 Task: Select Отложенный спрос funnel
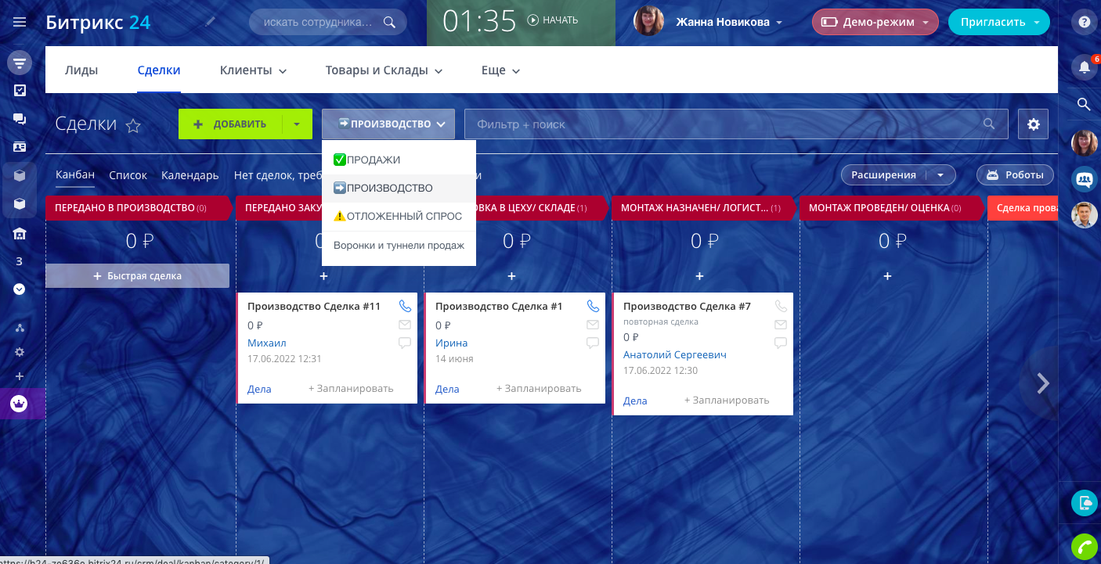coord(399,217)
